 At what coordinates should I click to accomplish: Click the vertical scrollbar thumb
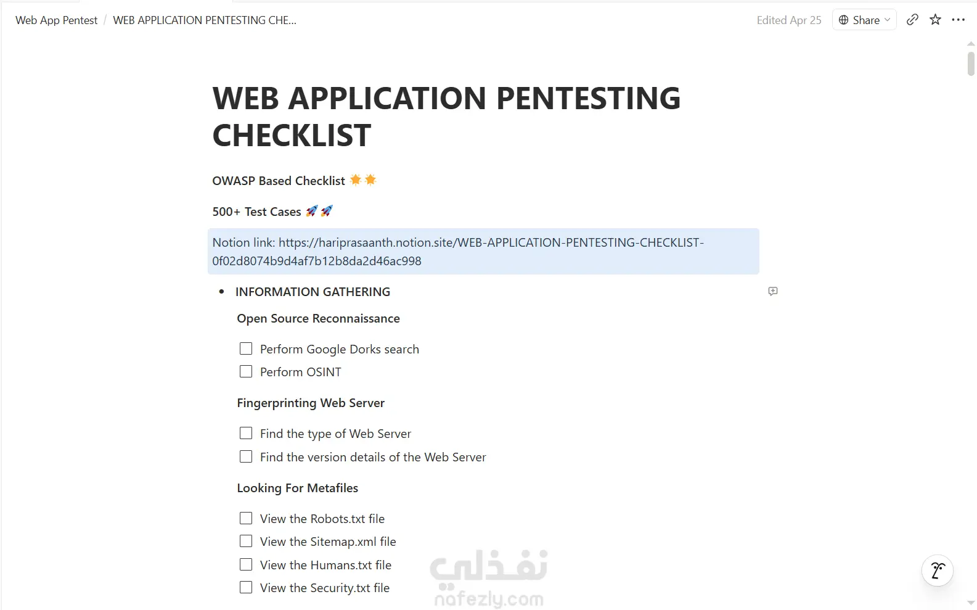tap(971, 64)
